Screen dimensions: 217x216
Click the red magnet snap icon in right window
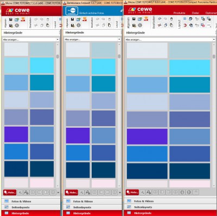pyautogui.click(x=185, y=25)
